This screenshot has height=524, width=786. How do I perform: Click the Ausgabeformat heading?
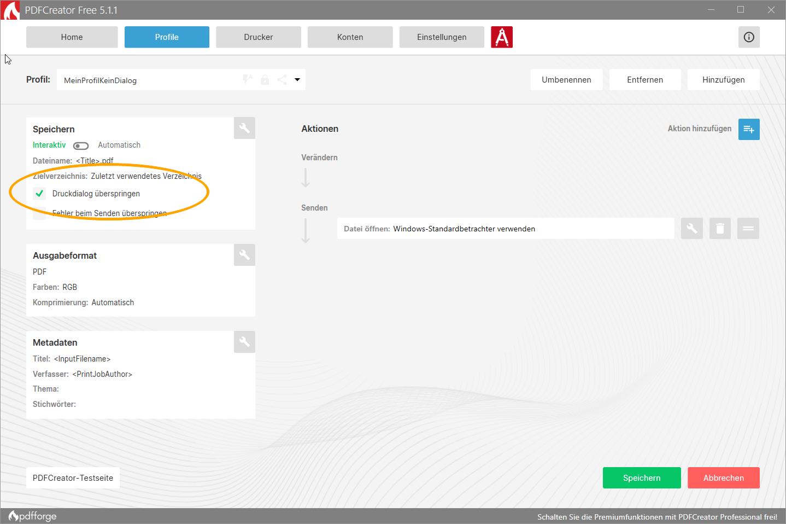point(64,255)
